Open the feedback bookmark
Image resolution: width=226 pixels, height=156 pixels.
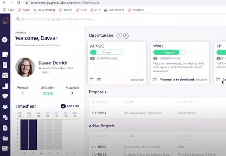(x=136, y=10)
